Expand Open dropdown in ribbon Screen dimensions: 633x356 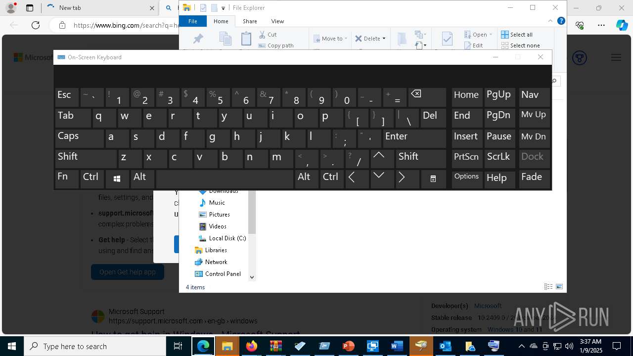click(x=491, y=35)
